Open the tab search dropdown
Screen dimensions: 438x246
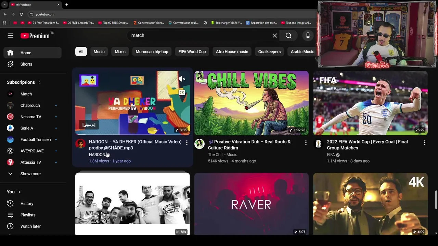click(x=4, y=5)
